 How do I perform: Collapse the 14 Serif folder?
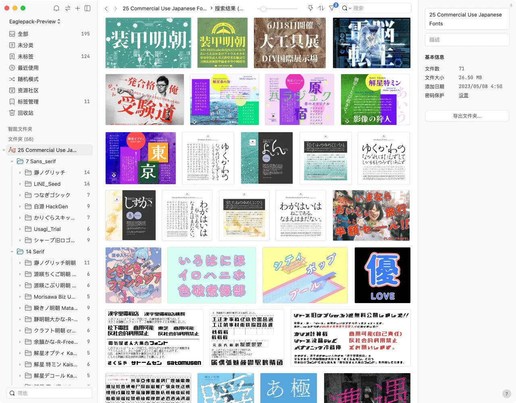[12, 251]
